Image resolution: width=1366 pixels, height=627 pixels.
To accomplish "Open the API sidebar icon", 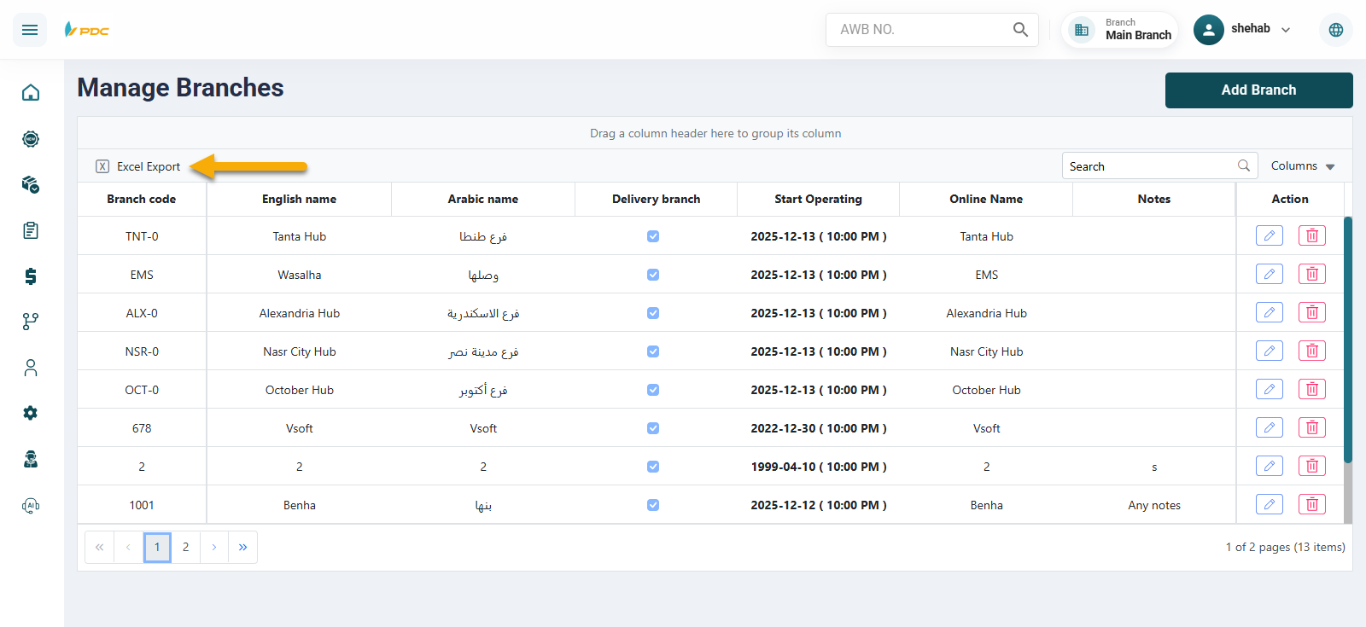I will click(31, 505).
